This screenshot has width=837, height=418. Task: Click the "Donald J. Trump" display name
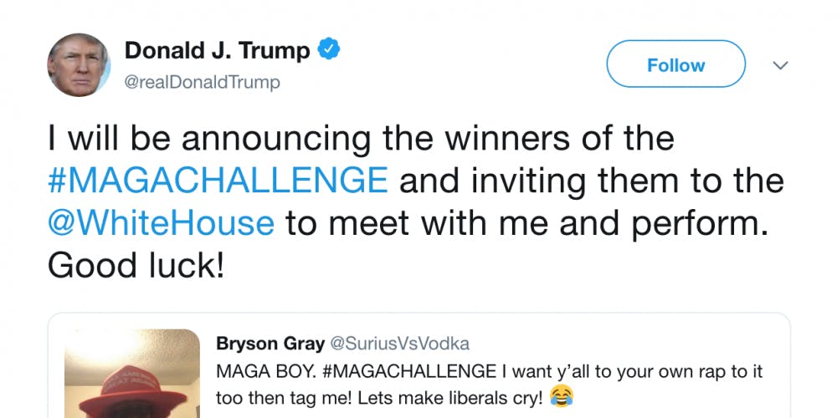[218, 51]
